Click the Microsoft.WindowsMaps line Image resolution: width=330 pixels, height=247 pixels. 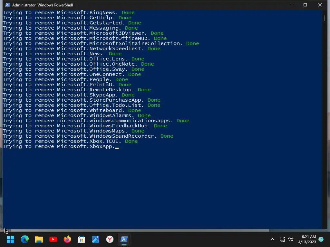point(73,131)
